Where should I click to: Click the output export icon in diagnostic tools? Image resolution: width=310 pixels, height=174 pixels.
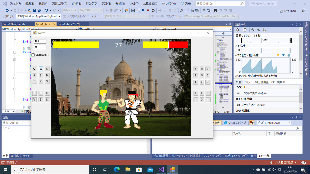click(245, 30)
